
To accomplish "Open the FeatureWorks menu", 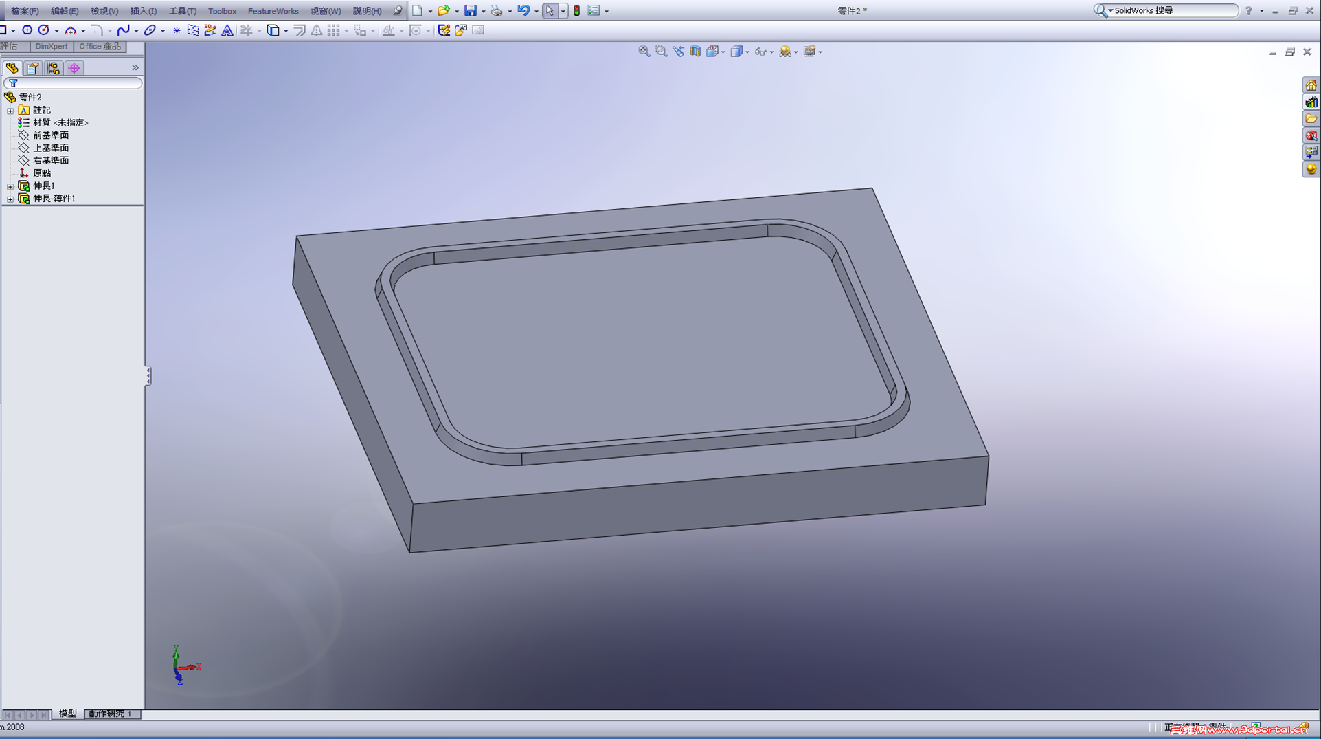I will [273, 11].
